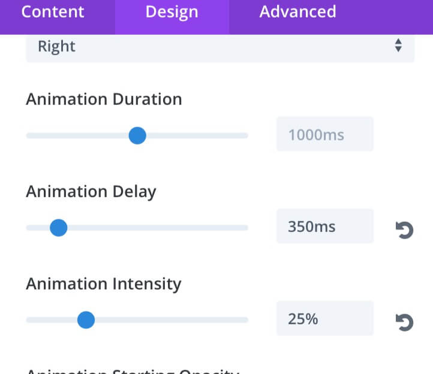Screen dimensions: 433x374
Task: Grab the Animation Duration slider handle
Action: click(137, 135)
